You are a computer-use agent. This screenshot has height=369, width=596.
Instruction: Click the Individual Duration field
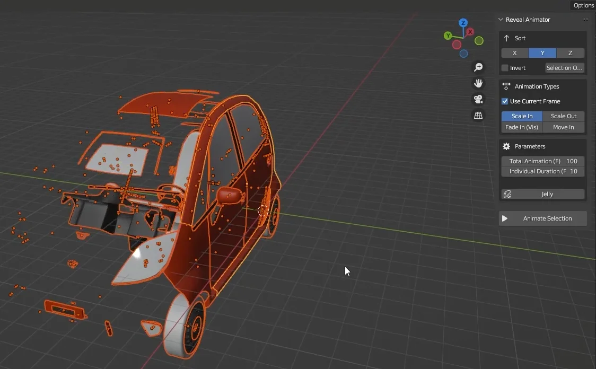[542, 171]
